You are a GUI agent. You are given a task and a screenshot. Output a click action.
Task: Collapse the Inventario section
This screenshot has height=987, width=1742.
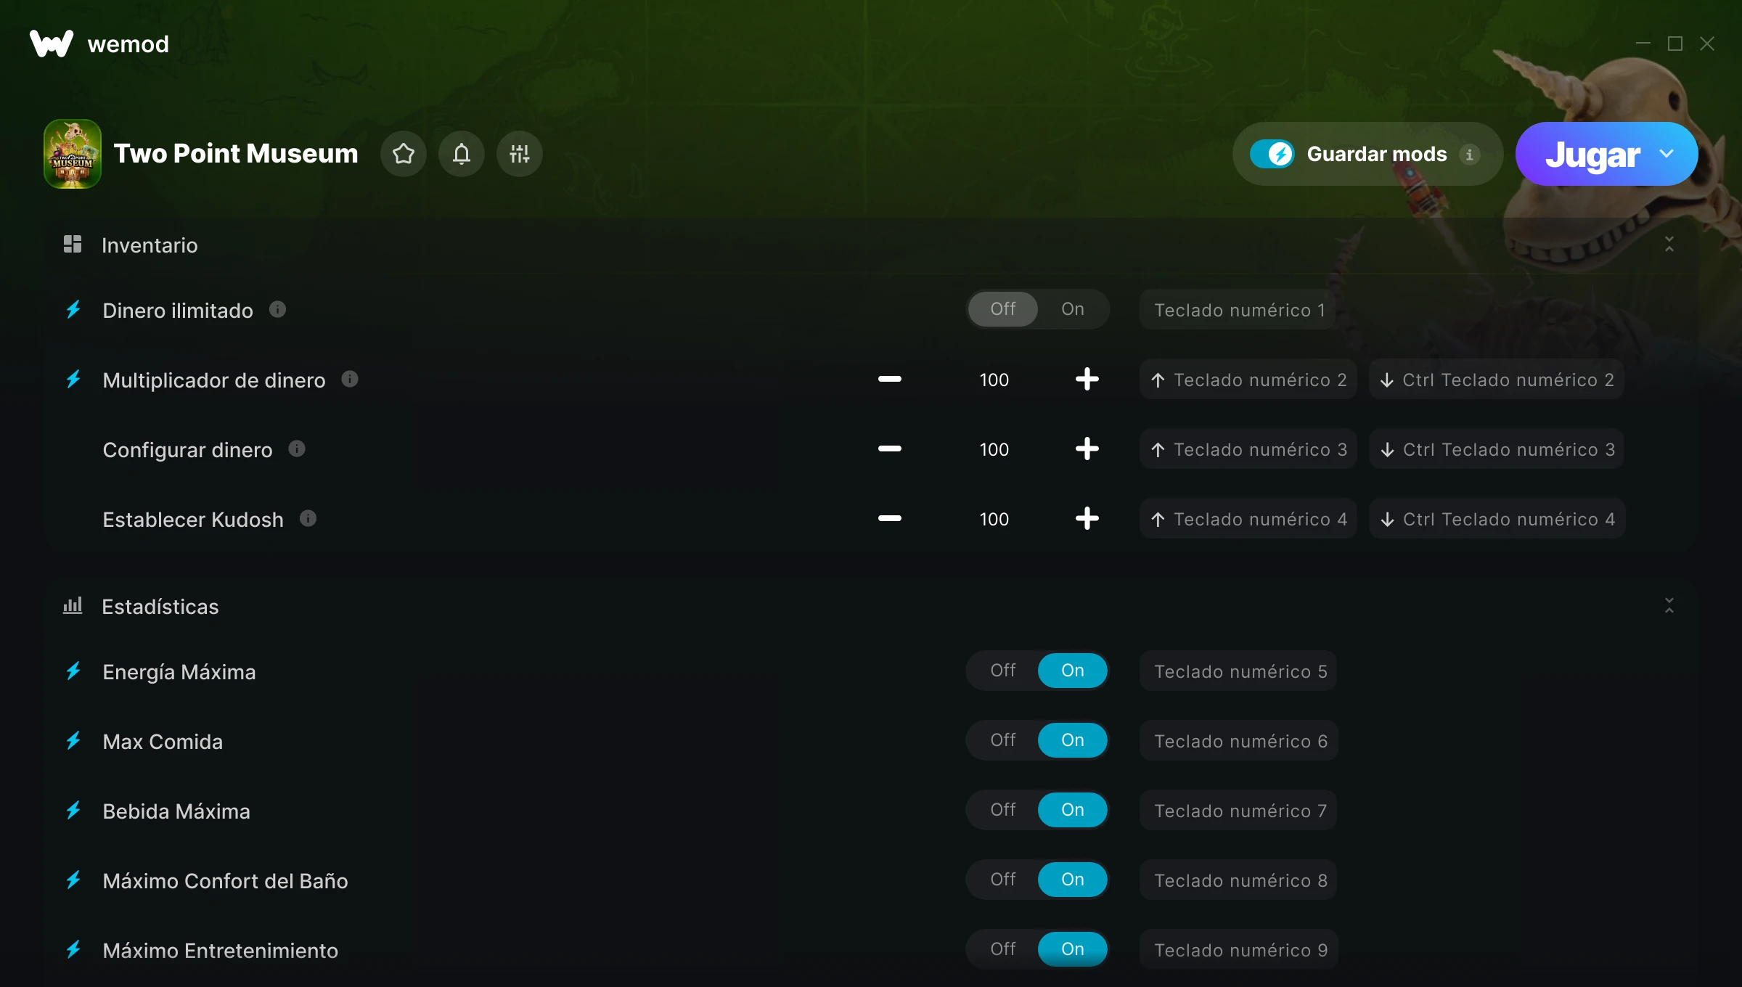(1669, 245)
